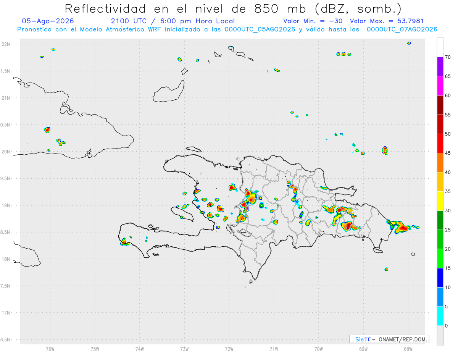
Task: Click the colorbar label '70'
Action: [x=448, y=57]
